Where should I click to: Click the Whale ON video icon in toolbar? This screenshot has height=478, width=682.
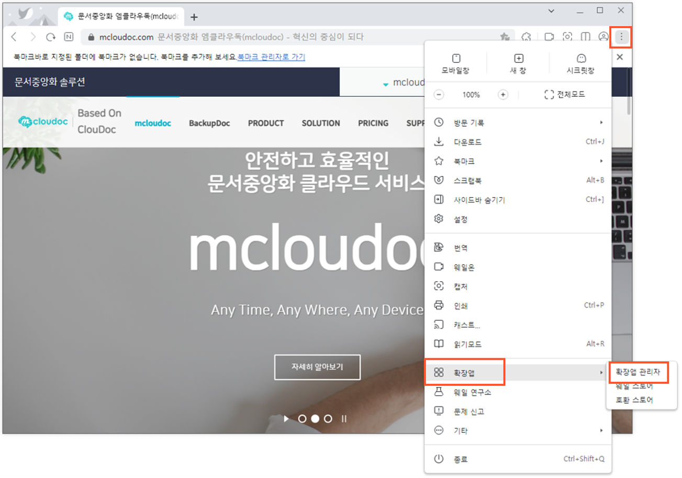550,37
